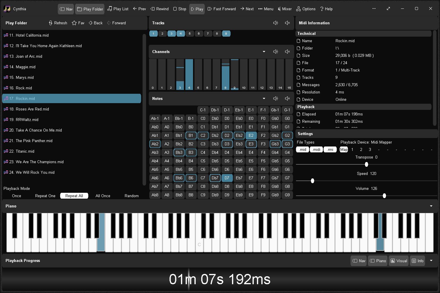Show the Visual view in Playback Progress
The height and width of the screenshot is (293, 440).
(399, 261)
